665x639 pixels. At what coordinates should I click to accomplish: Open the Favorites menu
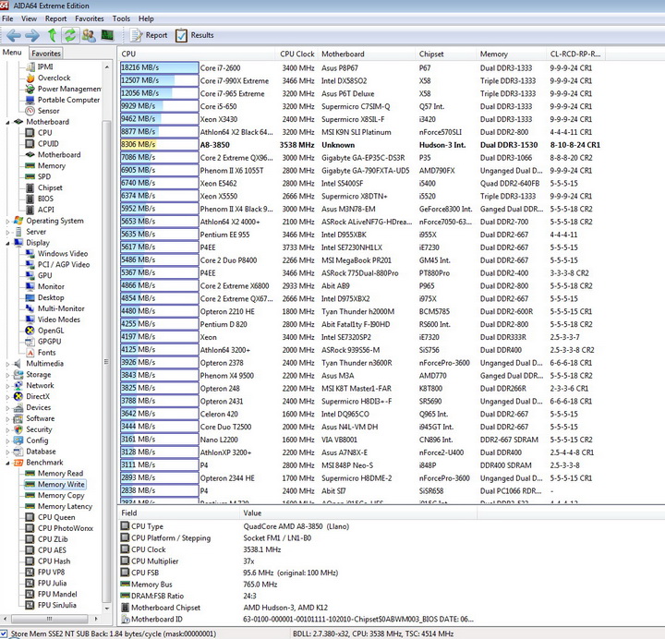click(90, 18)
